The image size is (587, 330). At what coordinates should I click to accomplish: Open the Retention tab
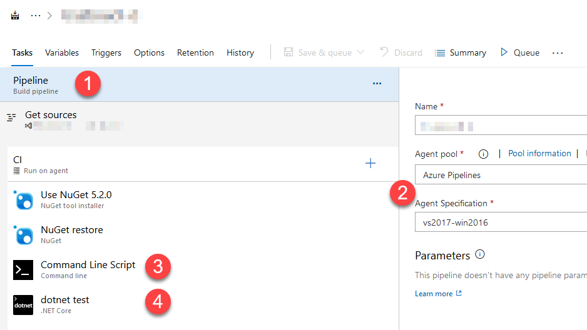click(x=195, y=52)
